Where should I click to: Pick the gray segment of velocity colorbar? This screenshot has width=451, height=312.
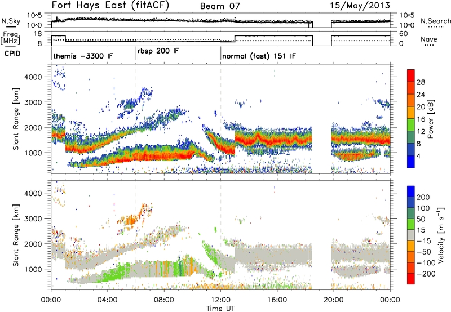(x=411, y=235)
